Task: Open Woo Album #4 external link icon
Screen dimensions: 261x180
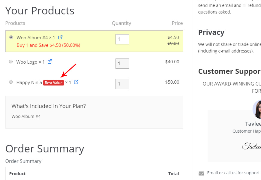Action: (x=60, y=37)
